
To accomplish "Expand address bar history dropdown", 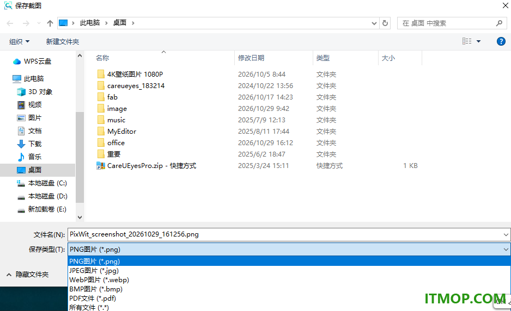I will pyautogui.click(x=374, y=23).
